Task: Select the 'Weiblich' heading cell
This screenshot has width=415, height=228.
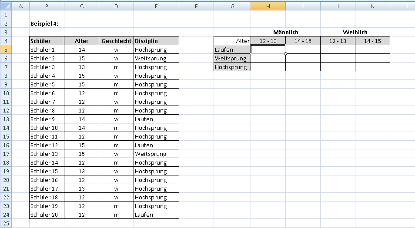Action: coord(355,32)
